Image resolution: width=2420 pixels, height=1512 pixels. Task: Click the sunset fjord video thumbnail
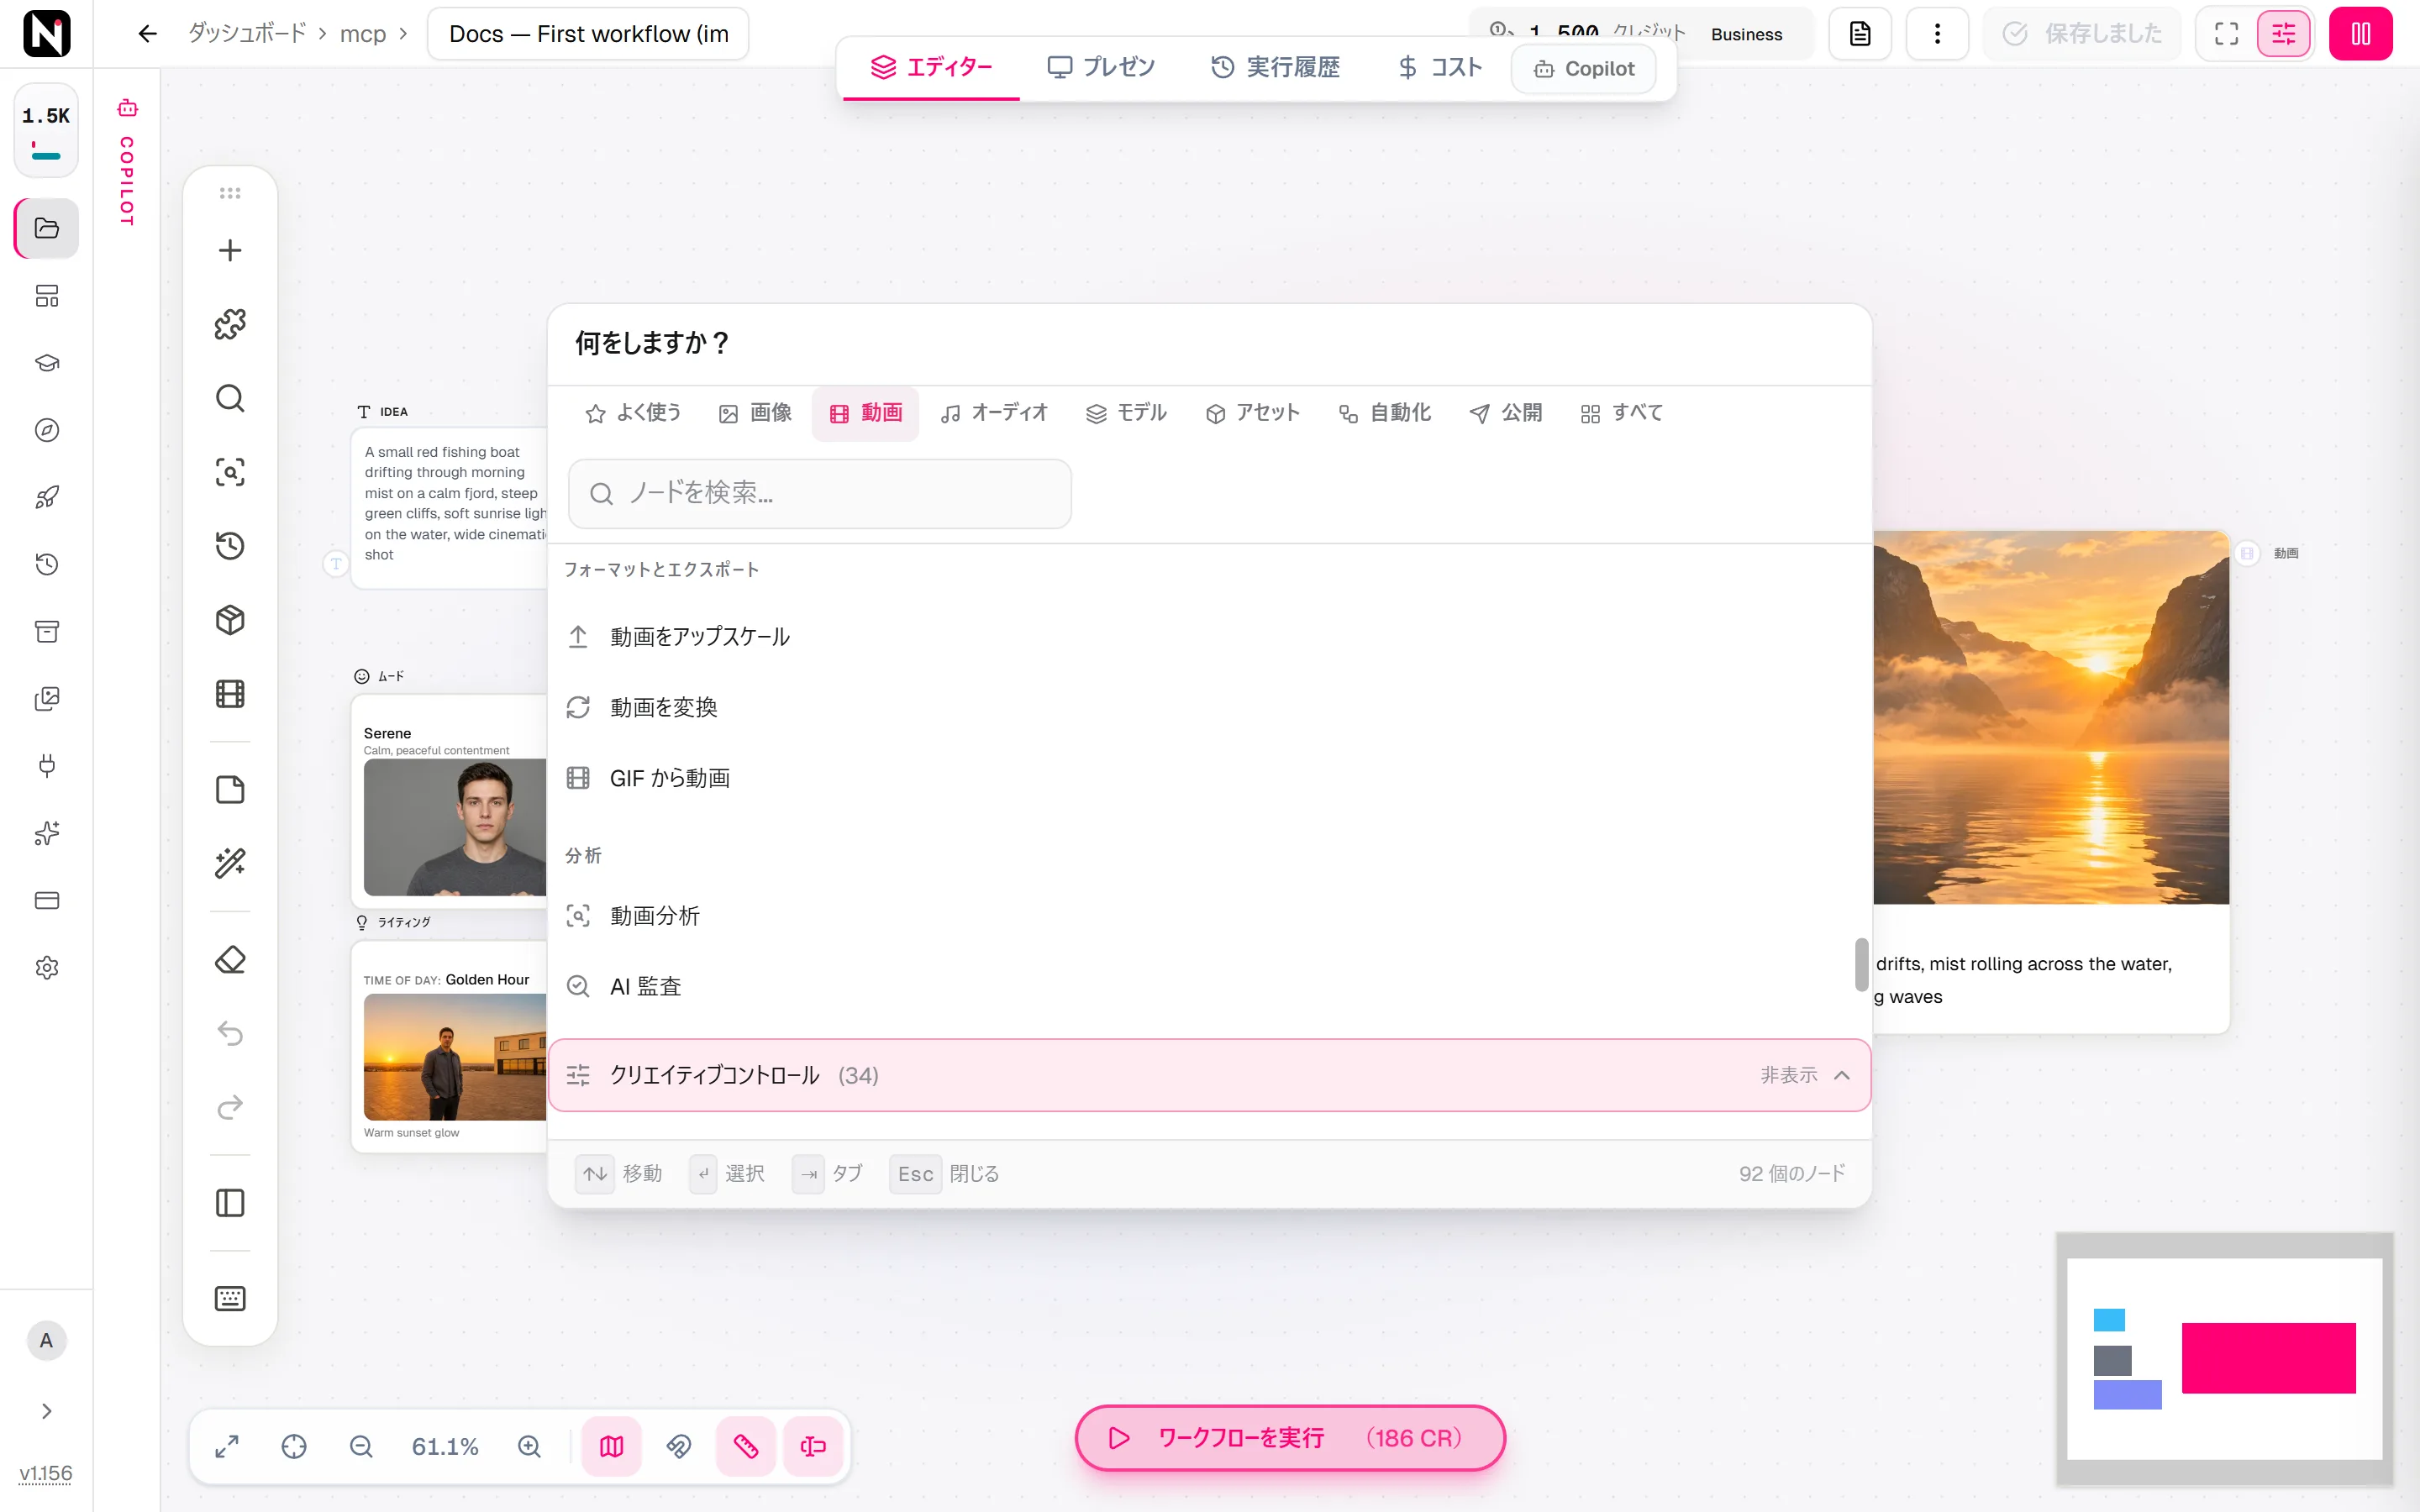[x=2050, y=718]
